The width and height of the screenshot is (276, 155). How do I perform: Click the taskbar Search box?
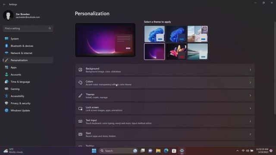tap(119, 151)
